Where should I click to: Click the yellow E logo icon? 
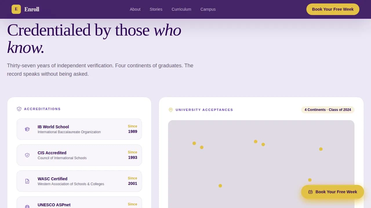(16, 9)
